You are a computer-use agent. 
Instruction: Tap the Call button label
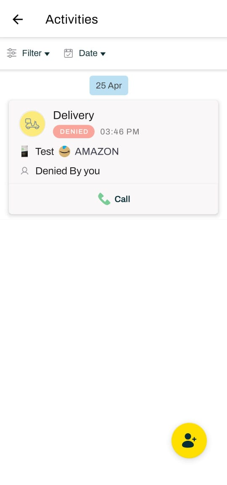(x=122, y=199)
